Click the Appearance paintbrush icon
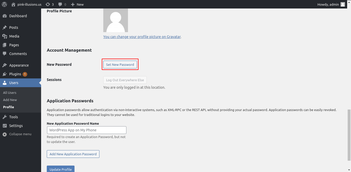This screenshot has width=351, height=172. coord(5,65)
